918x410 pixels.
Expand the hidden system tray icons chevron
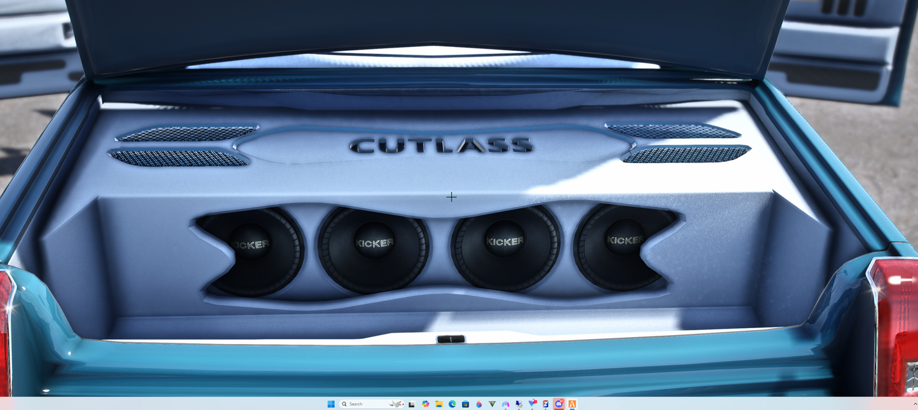(x=915, y=404)
